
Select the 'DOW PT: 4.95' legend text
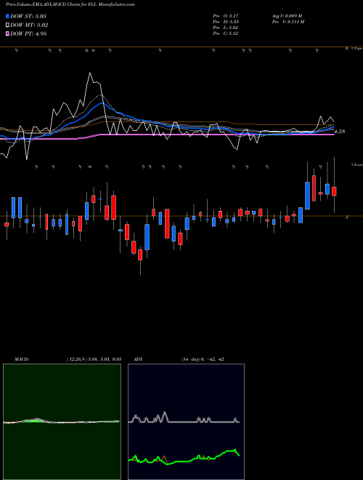pos(28,33)
